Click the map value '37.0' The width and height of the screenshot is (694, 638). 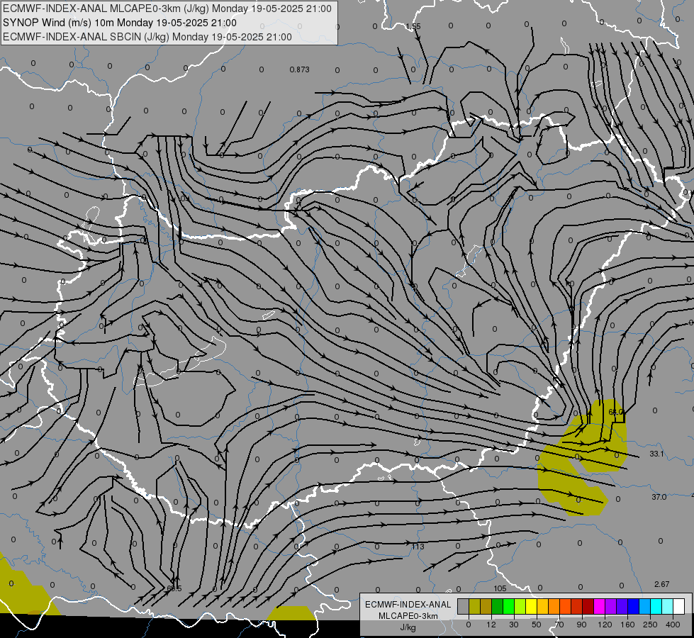[x=659, y=497]
